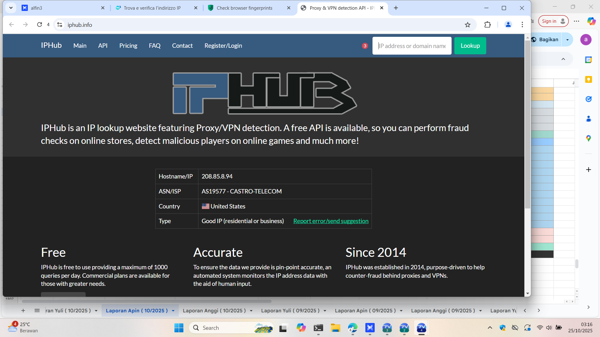Open File Explorer from the taskbar
The height and width of the screenshot is (337, 600).
336,328
